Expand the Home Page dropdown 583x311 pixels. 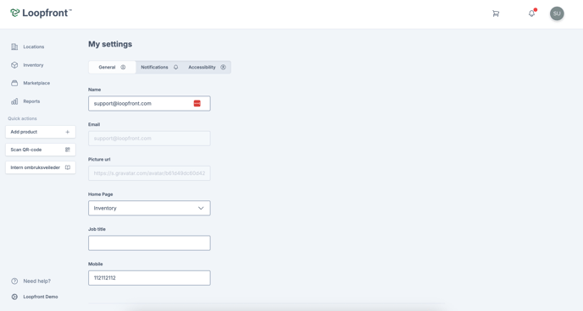tap(149, 208)
